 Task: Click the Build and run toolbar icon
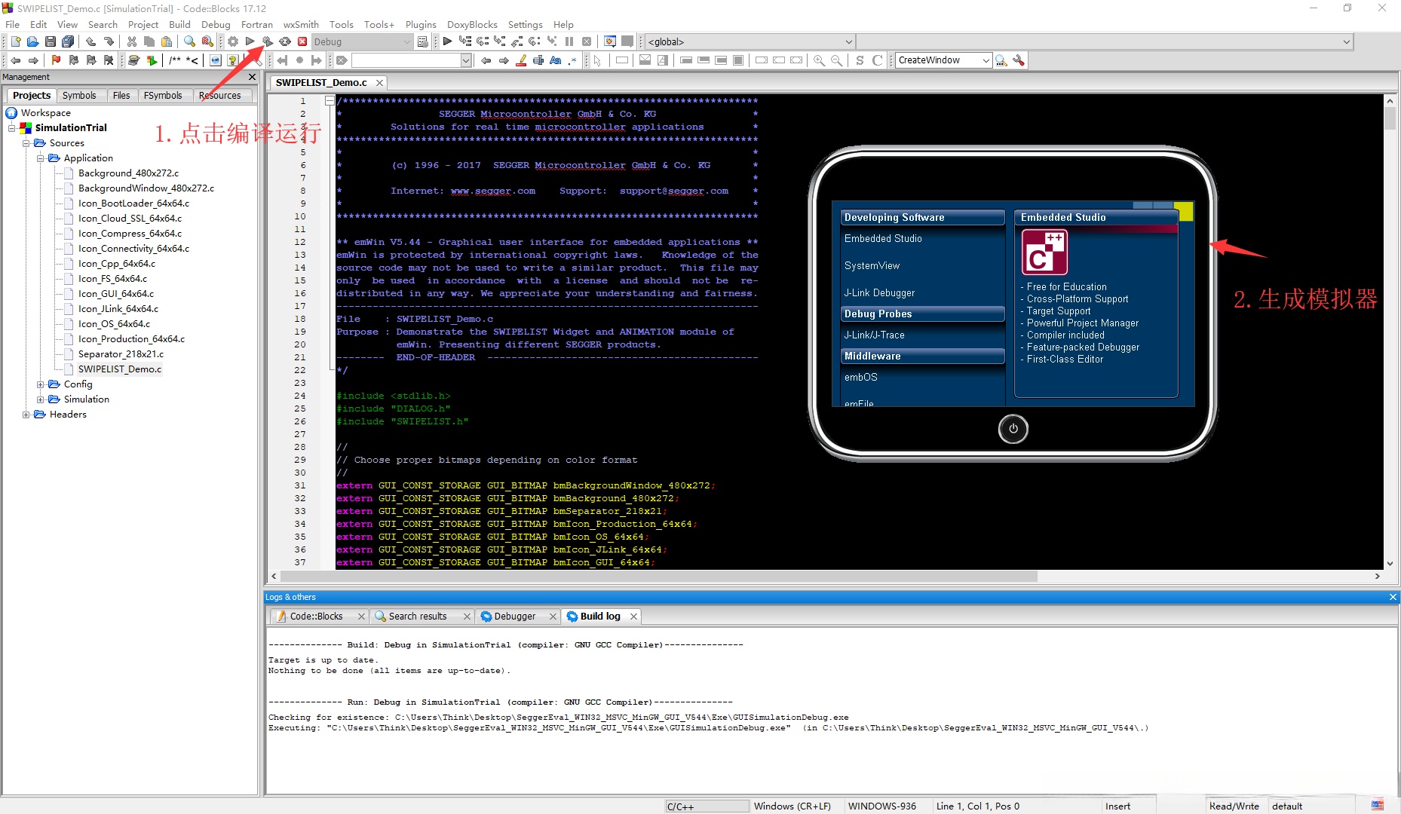(x=267, y=41)
